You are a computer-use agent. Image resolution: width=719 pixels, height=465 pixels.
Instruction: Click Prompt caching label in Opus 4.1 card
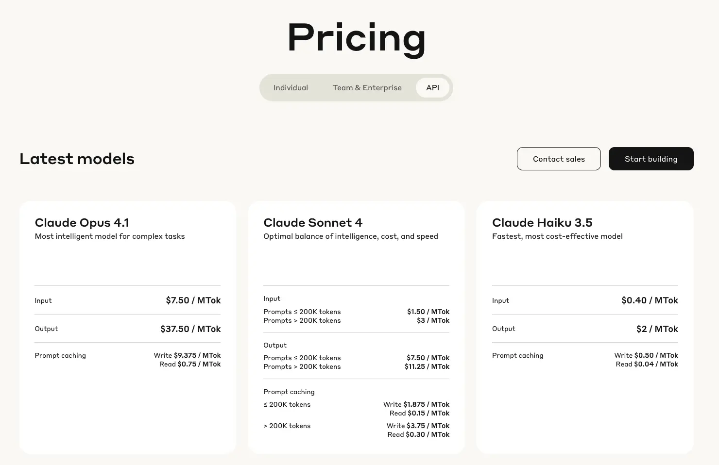60,355
